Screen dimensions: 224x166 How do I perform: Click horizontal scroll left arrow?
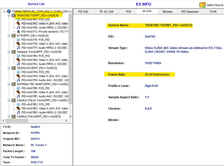point(3,121)
